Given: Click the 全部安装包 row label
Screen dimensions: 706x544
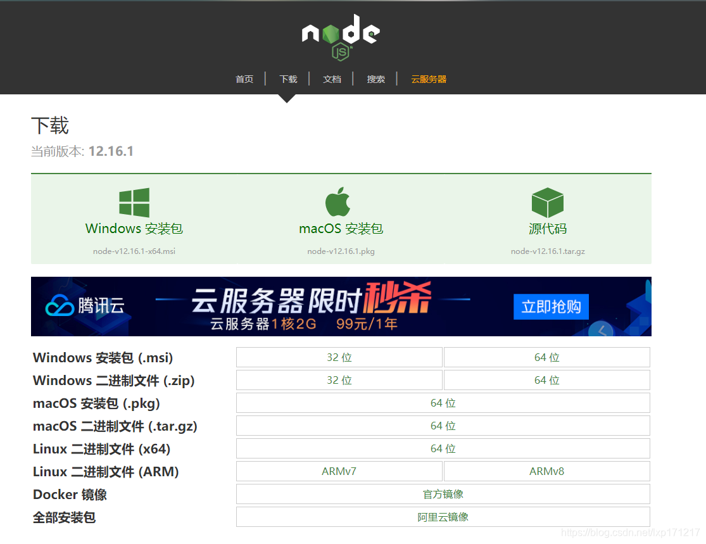Looking at the screenshot, I should pos(64,518).
